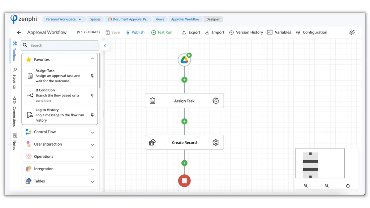Collapse the toolbox panel with the chevron
Image resolution: width=370 pixels, height=208 pixels.
[105, 45]
